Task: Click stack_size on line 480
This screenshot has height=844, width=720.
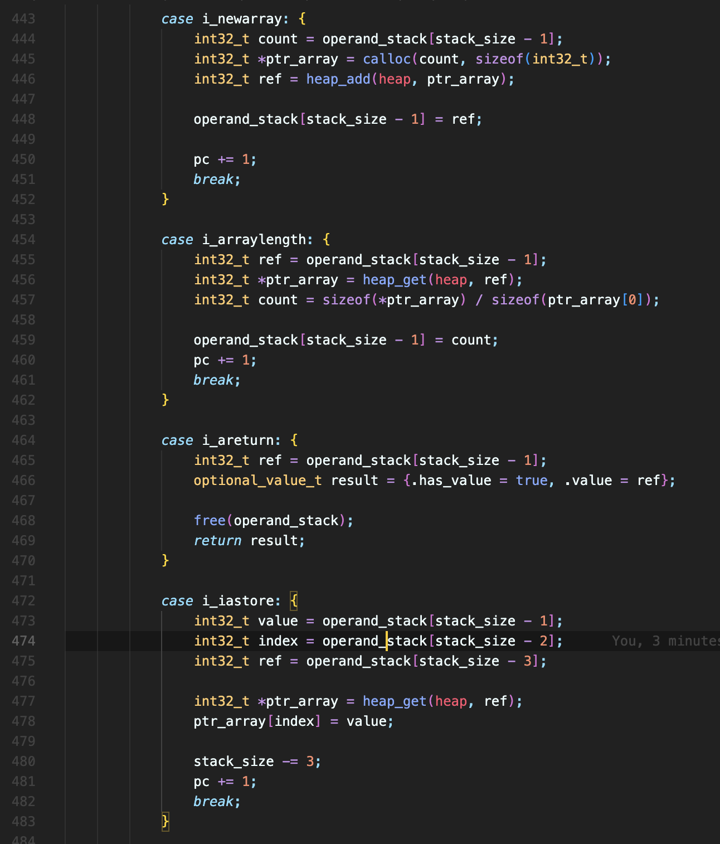Action: (x=233, y=761)
